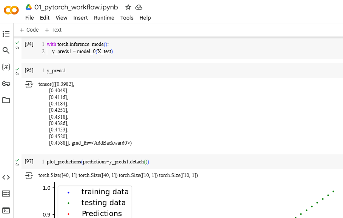Open the Find and replace search icon
Screen dimensions: 343x218
(6, 50)
